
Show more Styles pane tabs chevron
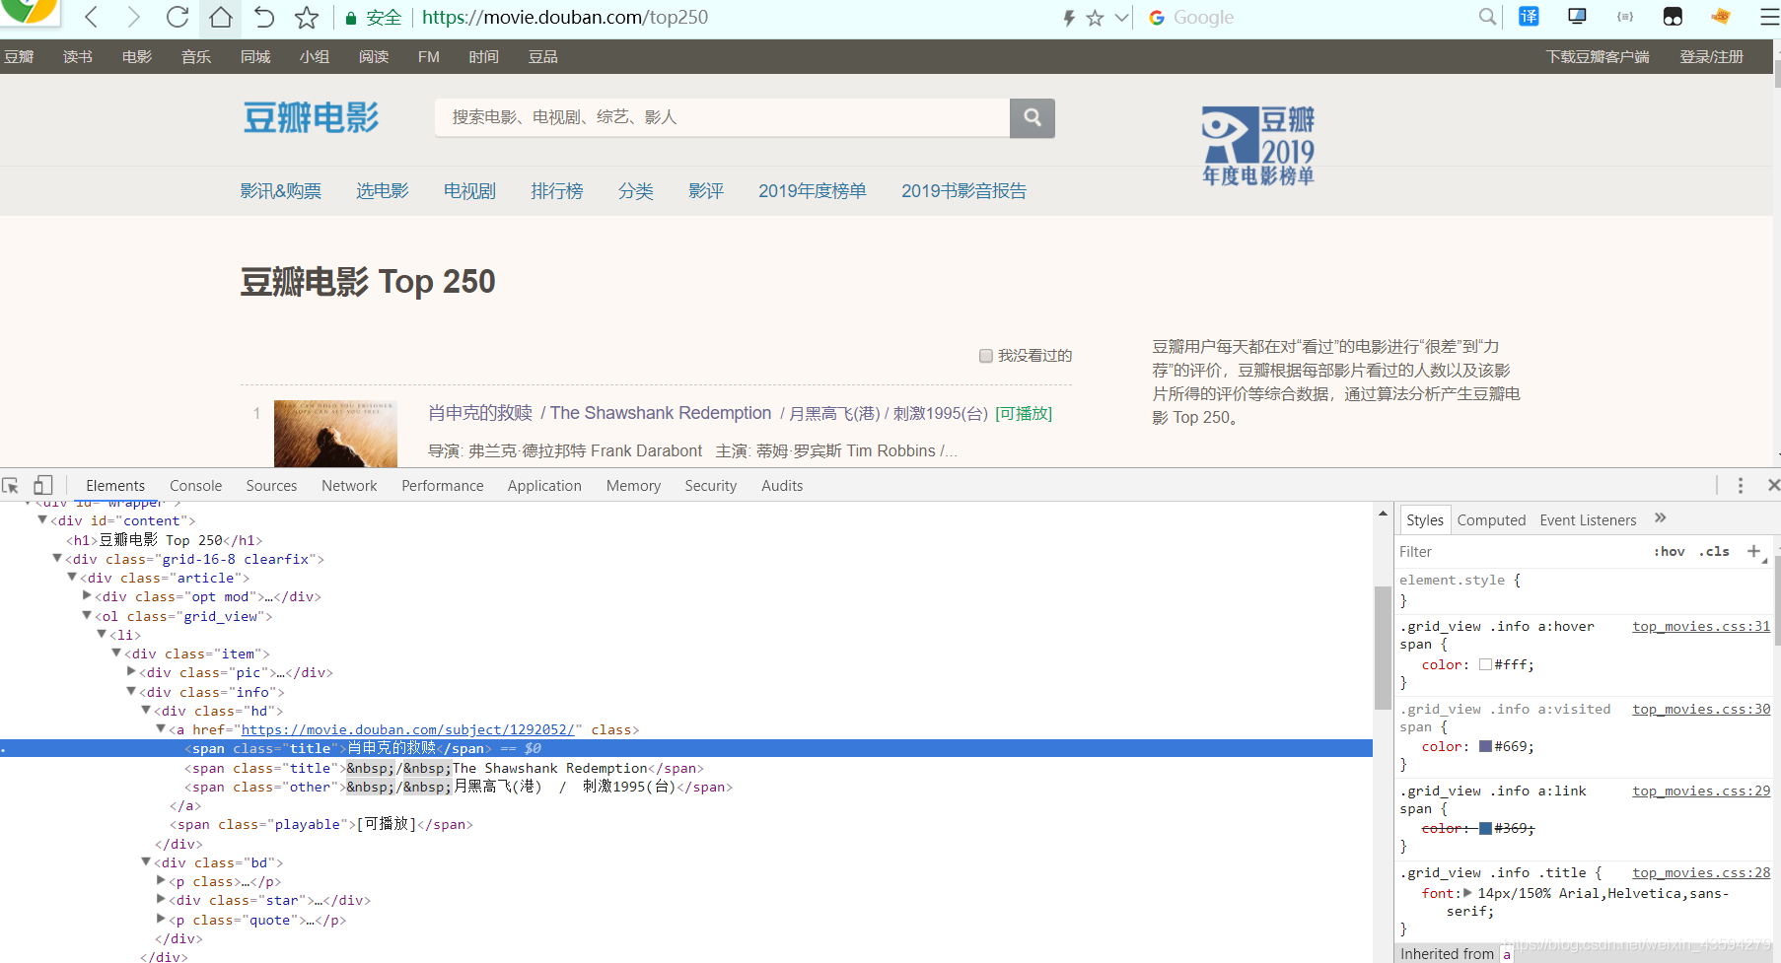point(1661,518)
